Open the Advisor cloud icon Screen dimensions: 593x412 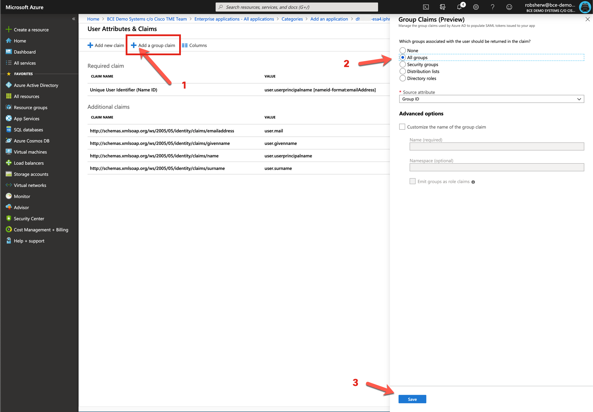[9, 207]
